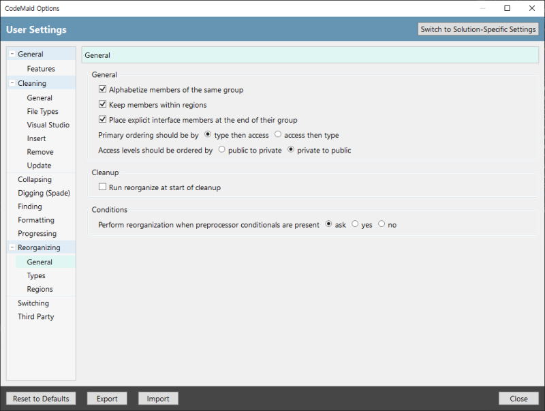Click Reset to Defaults button
This screenshot has width=545, height=411.
pyautogui.click(x=41, y=399)
